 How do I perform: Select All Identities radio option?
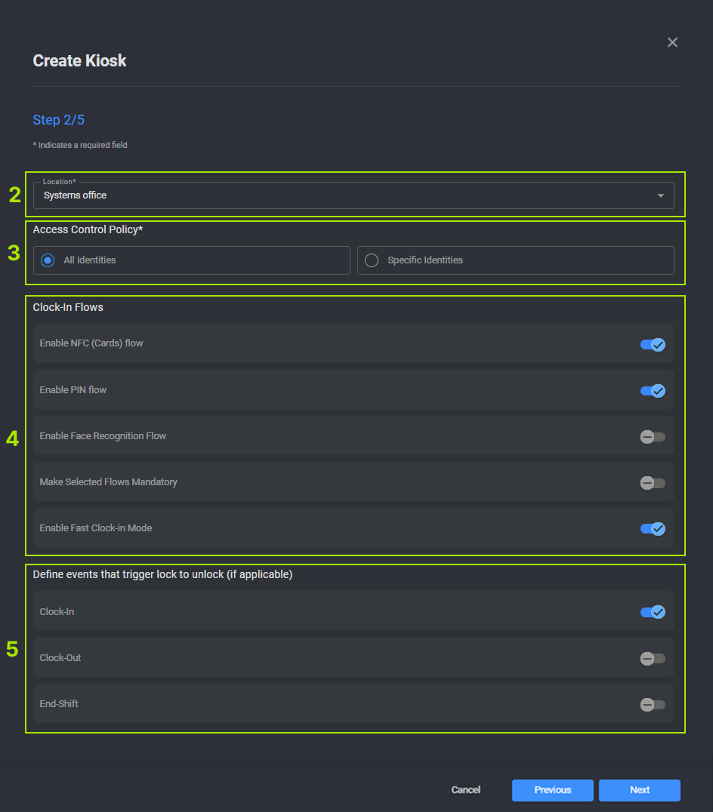coord(48,260)
